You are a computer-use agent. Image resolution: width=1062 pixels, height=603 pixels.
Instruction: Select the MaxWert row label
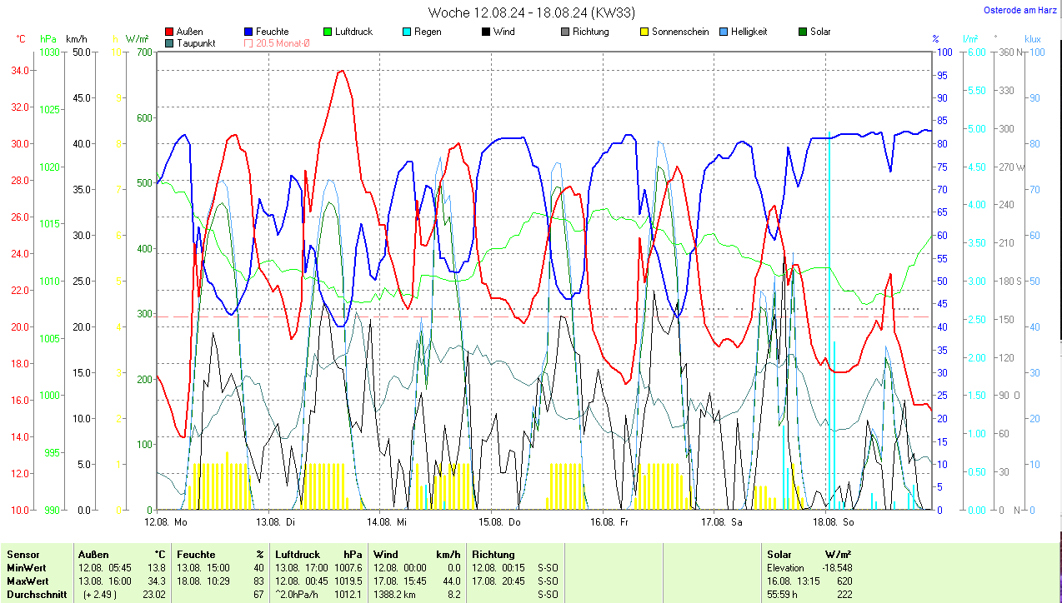coord(28,581)
